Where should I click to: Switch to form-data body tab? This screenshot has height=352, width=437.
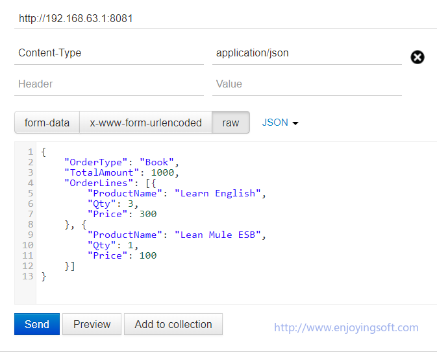click(47, 123)
